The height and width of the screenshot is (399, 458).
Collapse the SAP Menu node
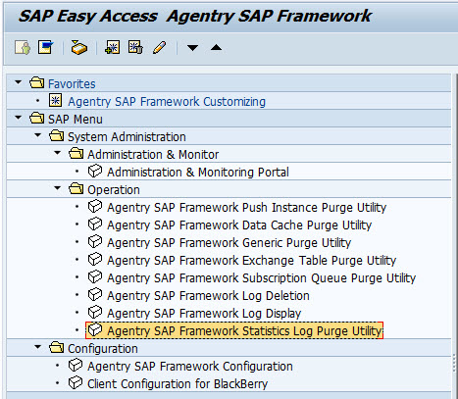pyautogui.click(x=19, y=118)
